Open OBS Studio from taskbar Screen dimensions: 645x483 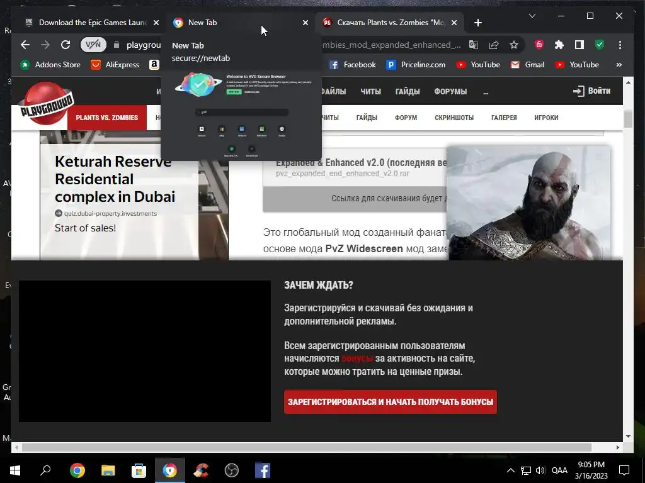(x=232, y=470)
